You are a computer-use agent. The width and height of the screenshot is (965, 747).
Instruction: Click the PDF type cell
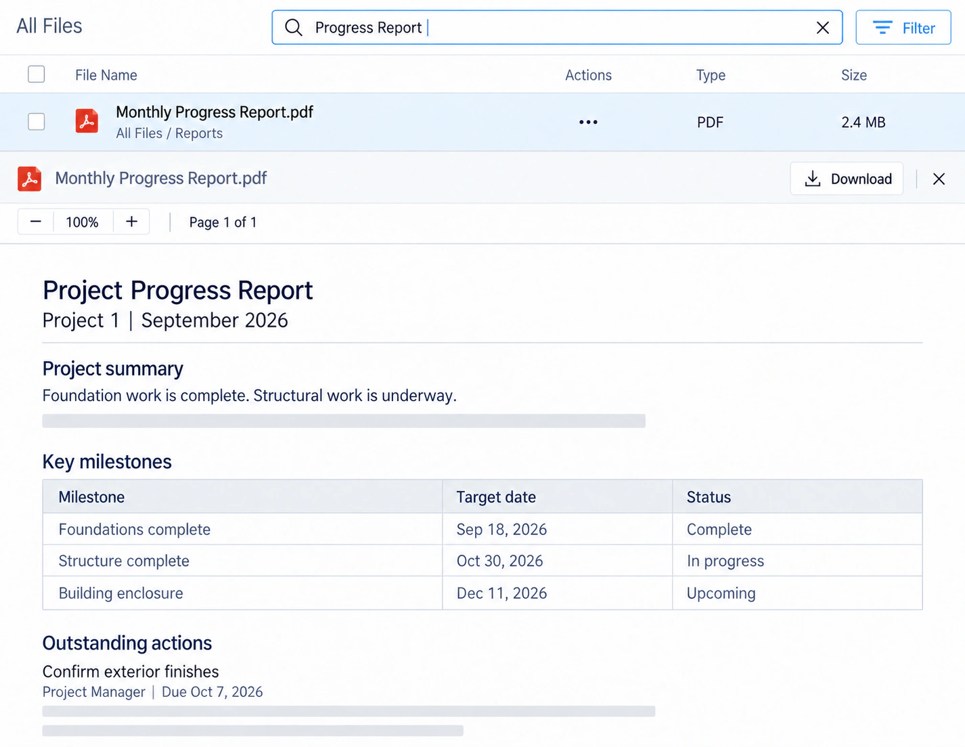pyautogui.click(x=710, y=123)
